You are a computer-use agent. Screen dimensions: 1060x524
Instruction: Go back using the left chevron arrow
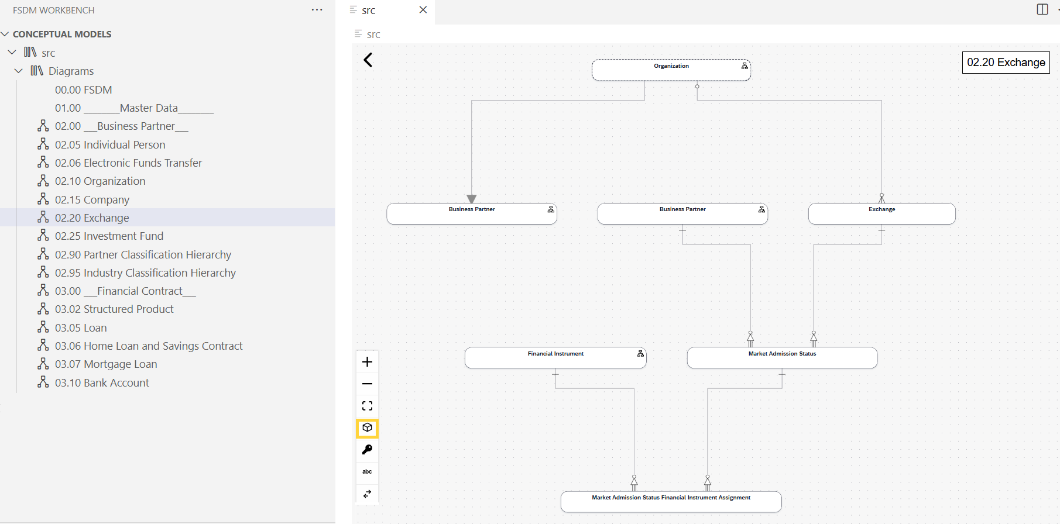point(368,60)
